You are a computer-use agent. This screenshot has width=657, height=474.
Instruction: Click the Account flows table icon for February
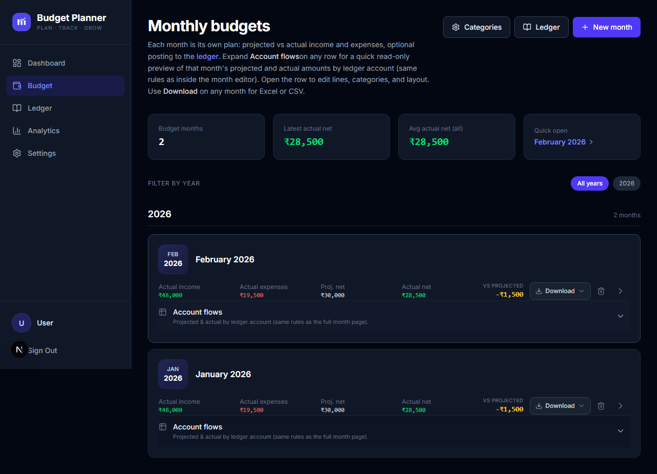163,312
